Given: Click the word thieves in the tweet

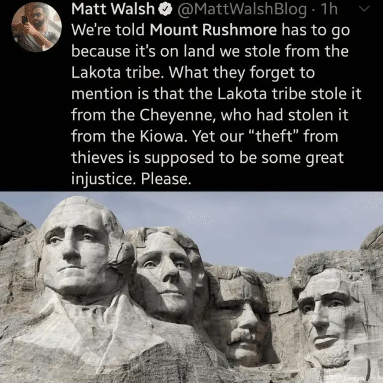Looking at the screenshot, I should coord(98,157).
